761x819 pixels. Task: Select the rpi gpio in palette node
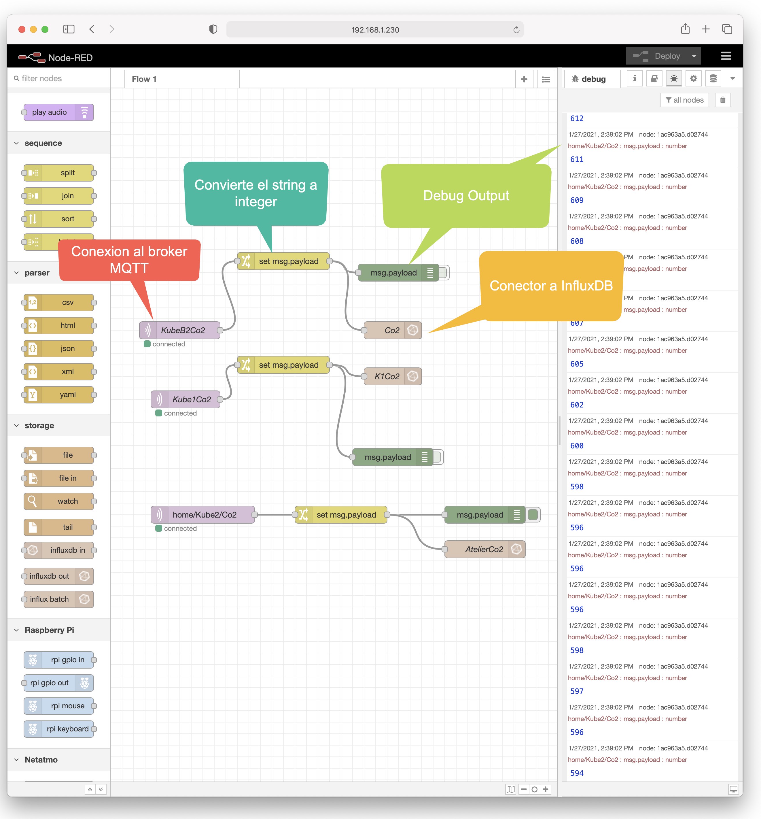point(58,661)
